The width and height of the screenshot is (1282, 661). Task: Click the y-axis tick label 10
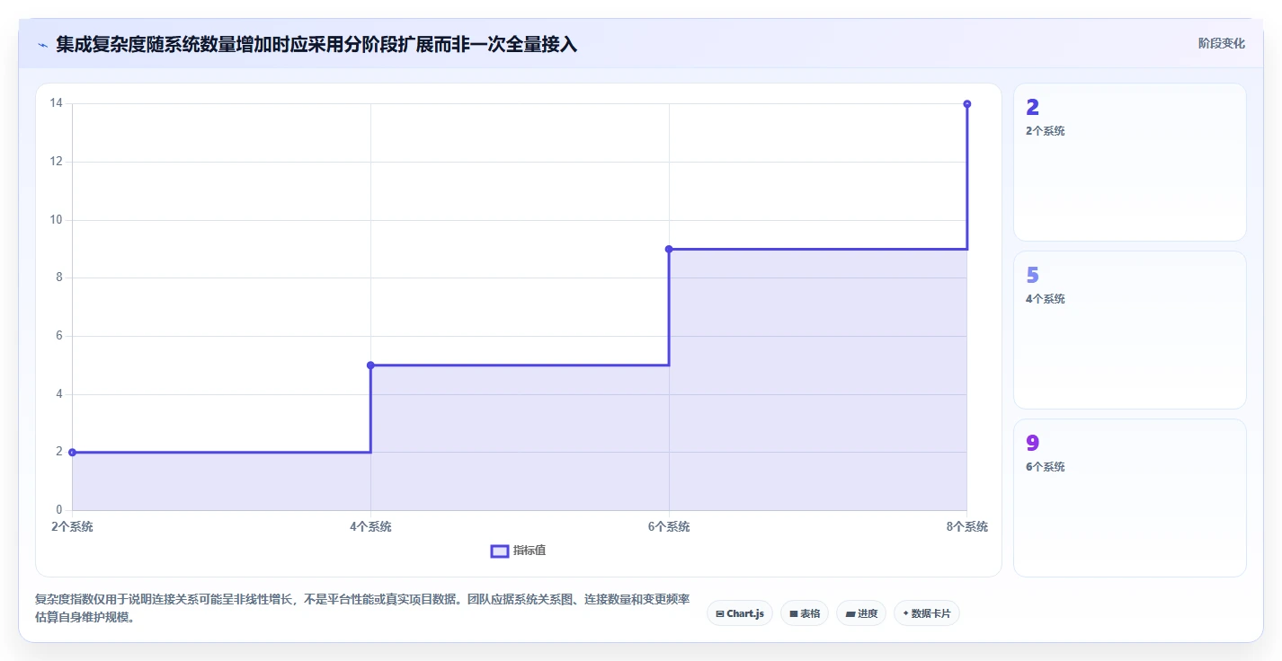[x=56, y=220]
